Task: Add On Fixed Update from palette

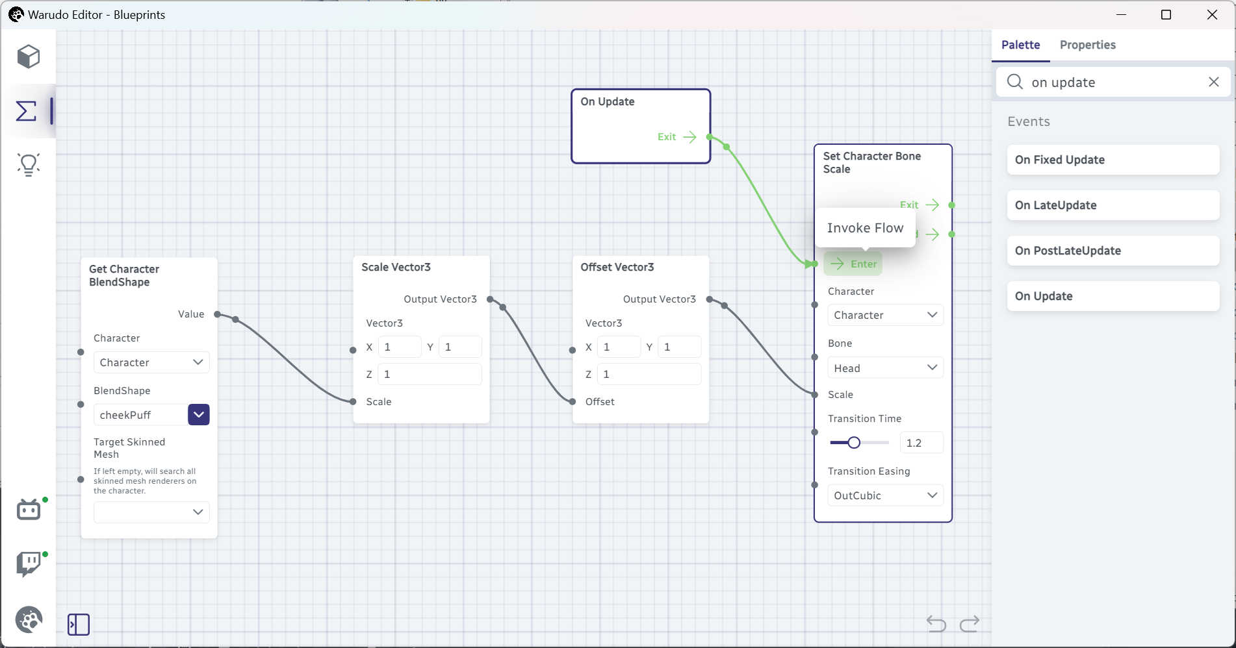Action: (1113, 160)
